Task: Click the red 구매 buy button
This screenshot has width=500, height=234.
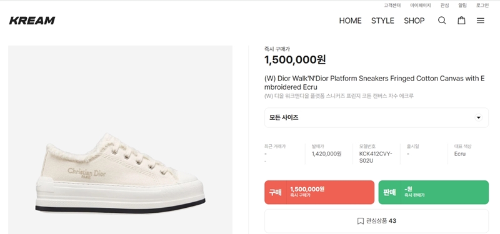Action: click(319, 192)
